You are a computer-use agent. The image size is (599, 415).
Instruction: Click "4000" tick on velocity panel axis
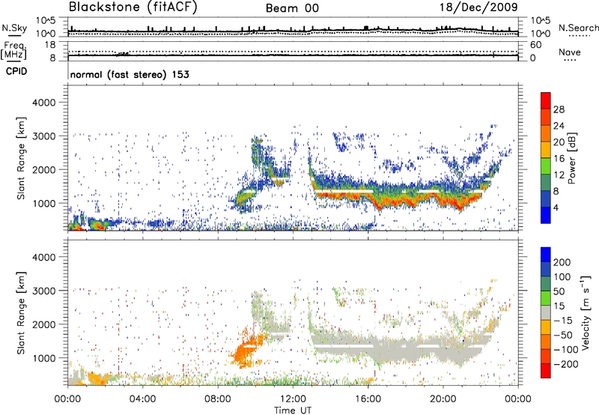pos(44,257)
